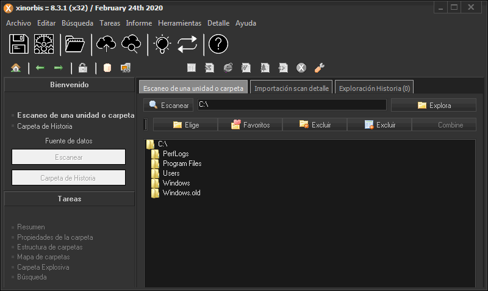Click Propiedades de la carpeta task link
The image size is (488, 291).
click(55, 237)
